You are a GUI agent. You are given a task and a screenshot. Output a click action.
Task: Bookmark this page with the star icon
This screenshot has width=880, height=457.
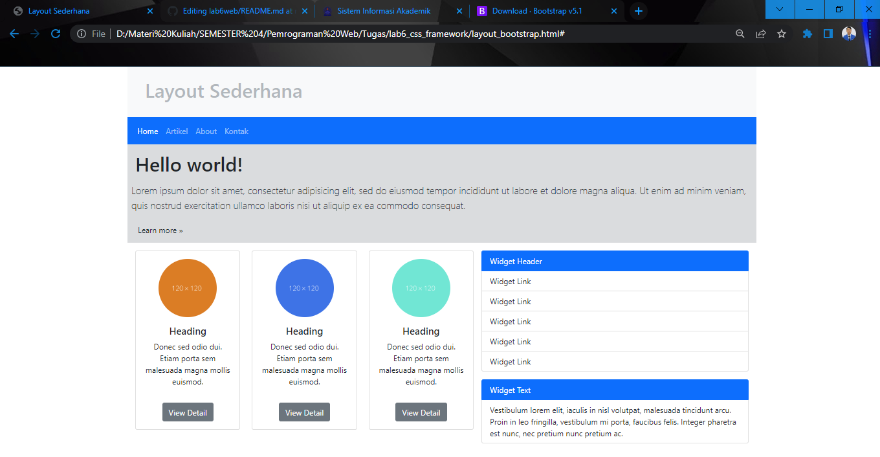781,34
